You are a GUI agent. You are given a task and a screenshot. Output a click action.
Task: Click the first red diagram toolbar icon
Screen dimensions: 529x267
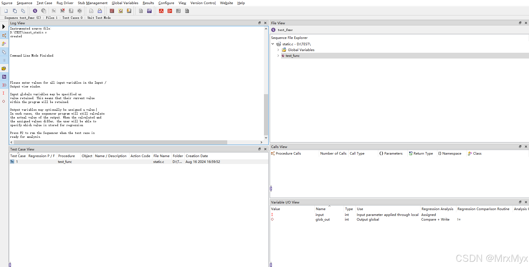coord(161,11)
